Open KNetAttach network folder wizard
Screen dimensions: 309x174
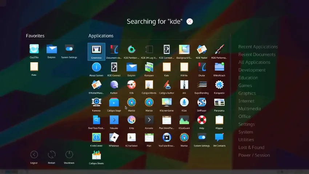(219, 69)
